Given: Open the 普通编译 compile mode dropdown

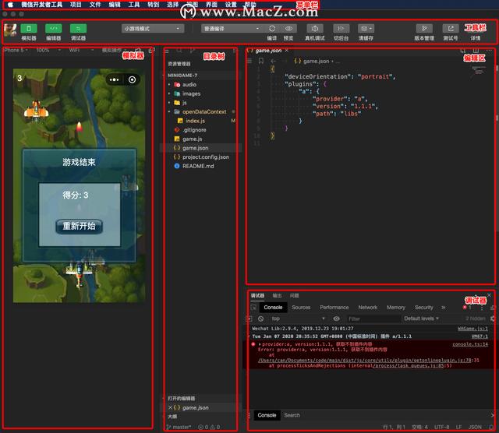Looking at the screenshot, I should [232, 29].
